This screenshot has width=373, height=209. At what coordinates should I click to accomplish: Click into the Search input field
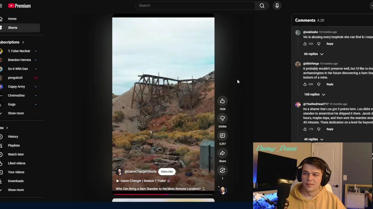pos(195,6)
